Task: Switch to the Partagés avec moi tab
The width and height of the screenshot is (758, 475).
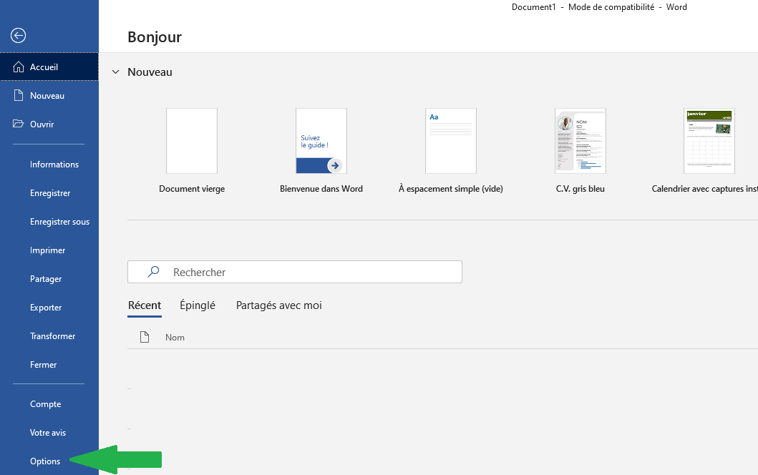Action: [x=279, y=305]
